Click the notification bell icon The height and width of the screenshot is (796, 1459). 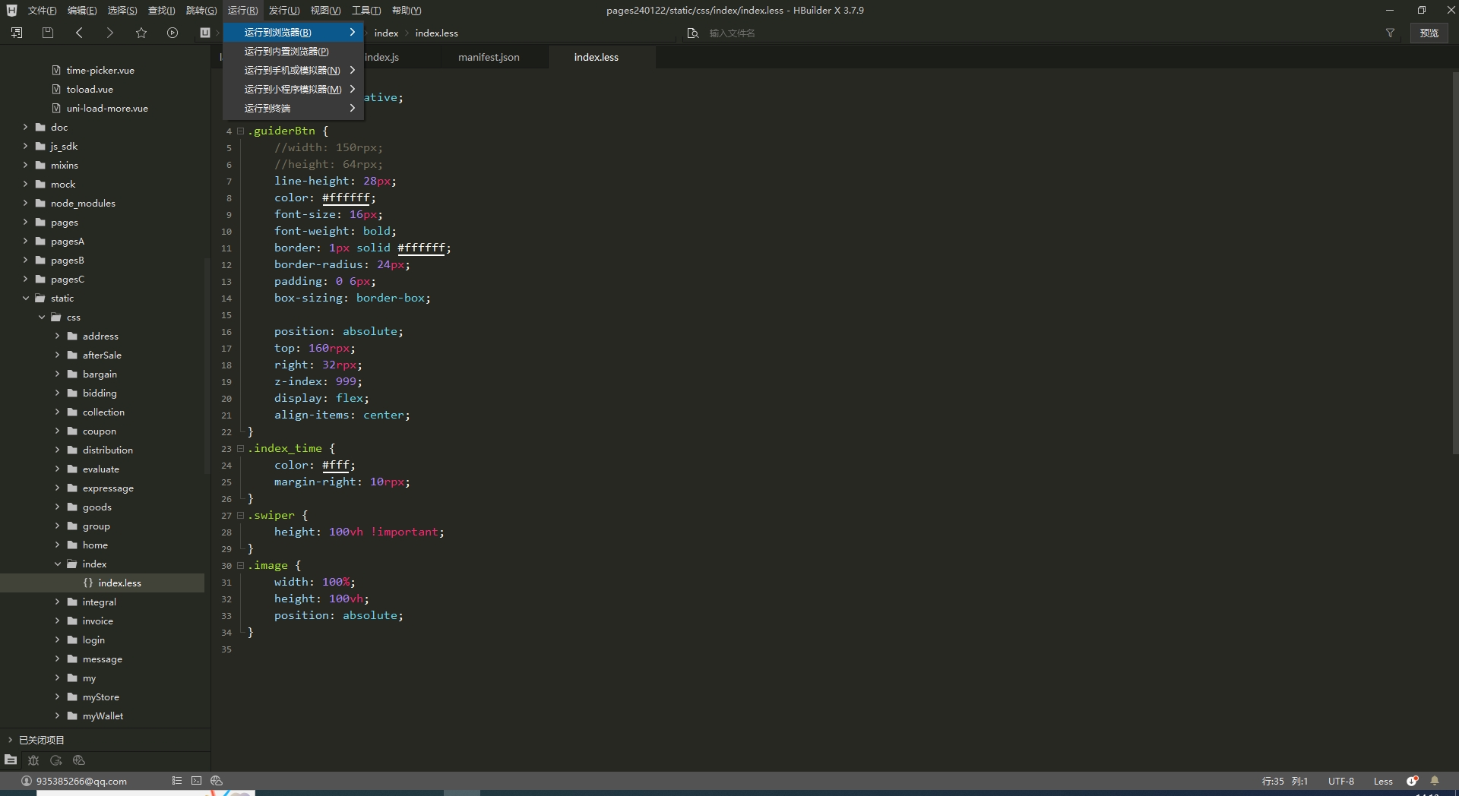(1435, 781)
